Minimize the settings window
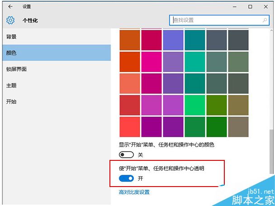 (234, 7)
